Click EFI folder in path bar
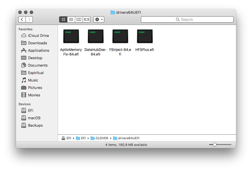The width and height of the screenshot is (252, 171). (x=81, y=138)
